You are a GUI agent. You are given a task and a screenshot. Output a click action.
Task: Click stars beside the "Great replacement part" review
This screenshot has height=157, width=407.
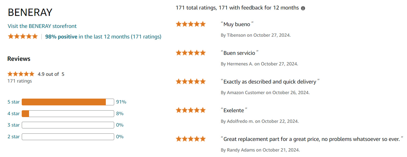(x=190, y=139)
